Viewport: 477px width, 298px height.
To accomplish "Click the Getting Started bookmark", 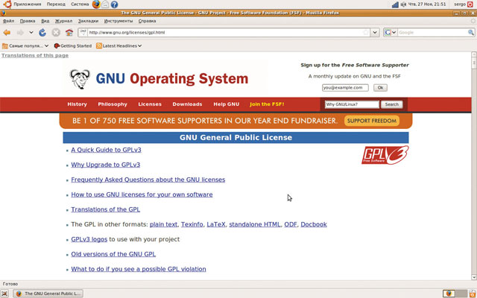I will [x=73, y=46].
